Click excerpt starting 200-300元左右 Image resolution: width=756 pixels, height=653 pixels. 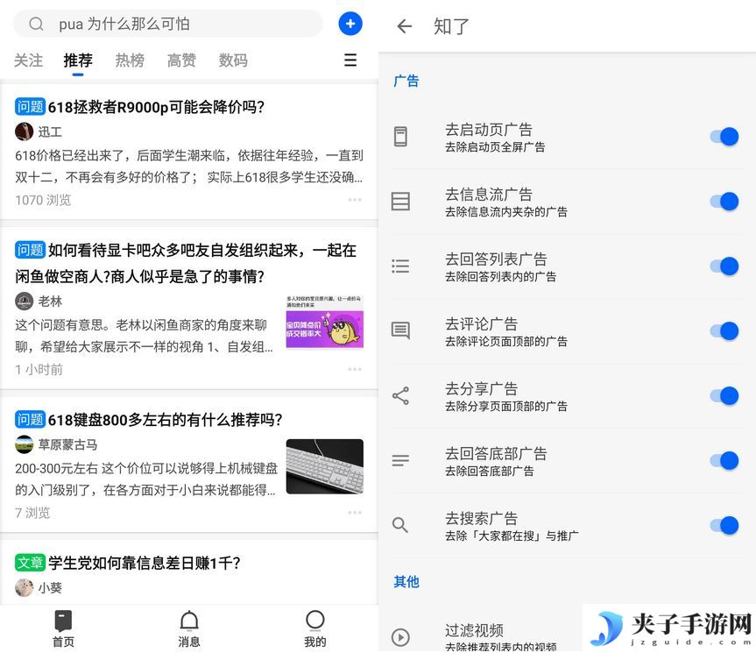[146, 479]
